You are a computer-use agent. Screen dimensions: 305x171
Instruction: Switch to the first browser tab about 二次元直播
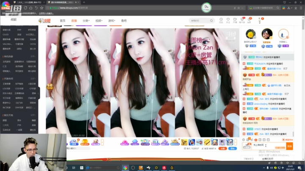pos(29,3)
